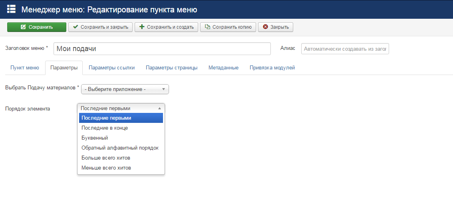
Task: Collapse the Порядок элемента dropdown header
Action: coord(121,108)
